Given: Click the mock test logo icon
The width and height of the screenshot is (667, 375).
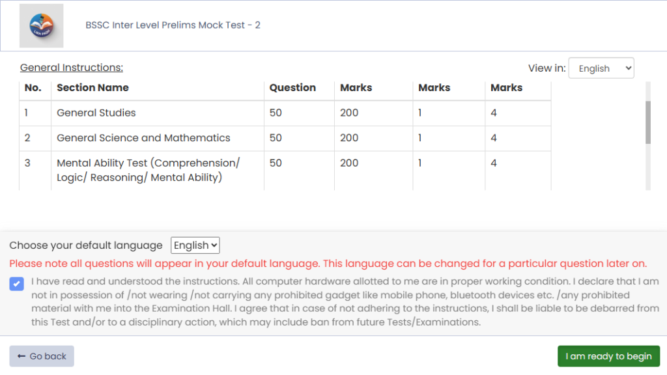Looking at the screenshot, I should [x=42, y=26].
